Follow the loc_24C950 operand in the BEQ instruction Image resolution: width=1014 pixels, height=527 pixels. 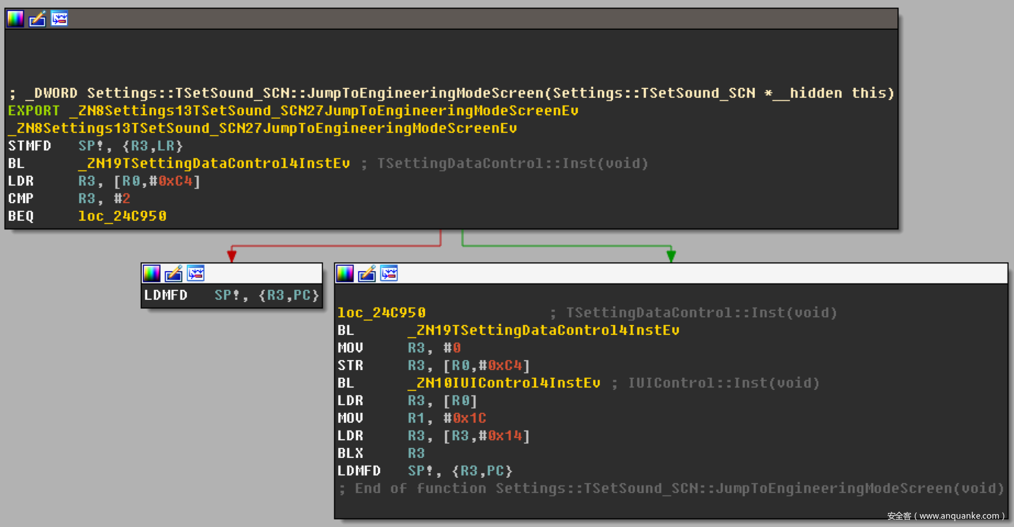[122, 216]
